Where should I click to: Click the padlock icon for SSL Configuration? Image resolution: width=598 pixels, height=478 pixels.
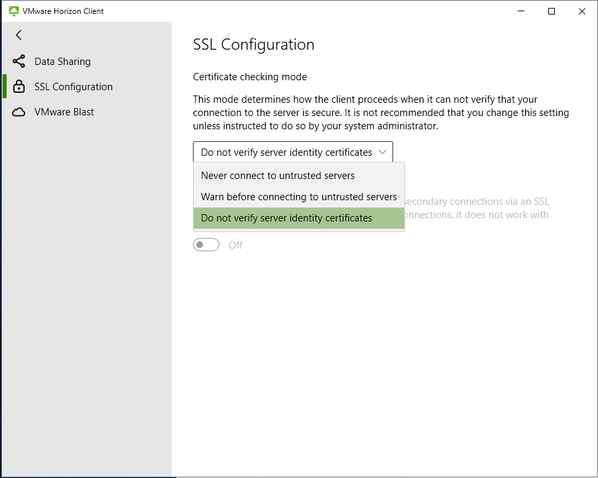click(19, 87)
